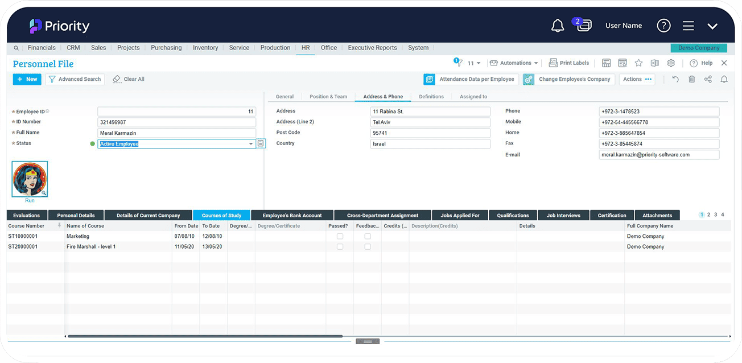
Task: Click the share icon in toolbar
Action: (x=708, y=79)
